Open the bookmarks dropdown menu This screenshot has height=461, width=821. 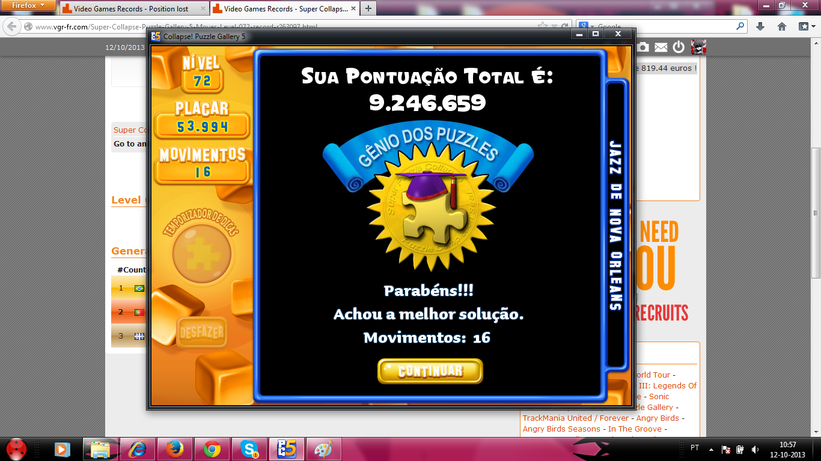[806, 26]
